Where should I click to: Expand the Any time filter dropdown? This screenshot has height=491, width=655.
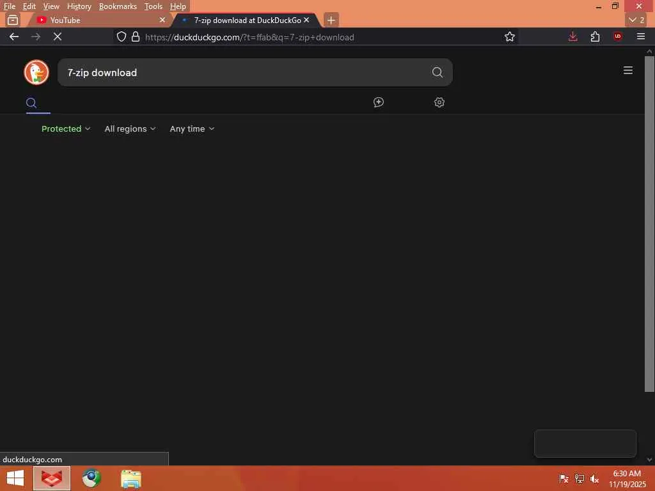click(x=192, y=129)
